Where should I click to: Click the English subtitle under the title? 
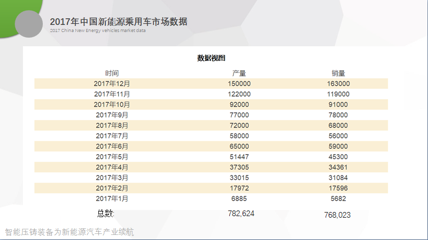coord(97,31)
